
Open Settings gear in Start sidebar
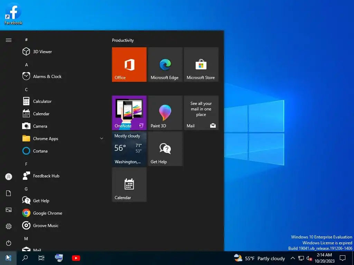coord(9,226)
